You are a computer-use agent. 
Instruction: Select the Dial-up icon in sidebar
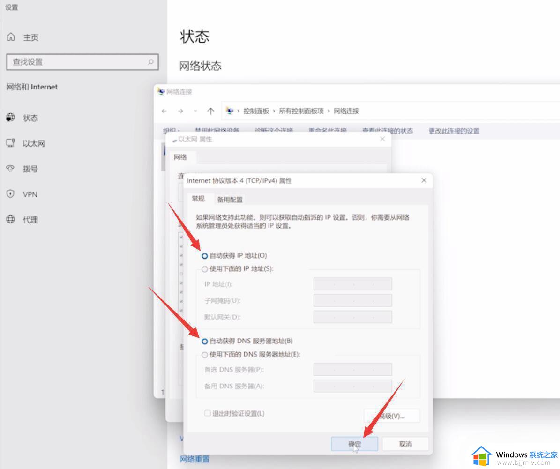[x=11, y=169]
